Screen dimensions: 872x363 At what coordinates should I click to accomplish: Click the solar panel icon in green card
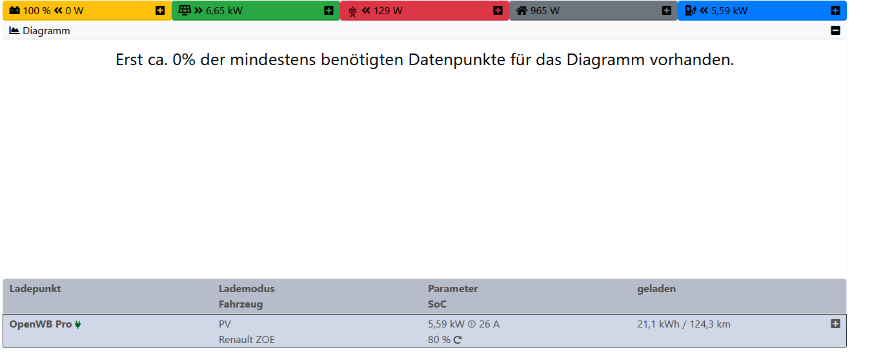185,10
